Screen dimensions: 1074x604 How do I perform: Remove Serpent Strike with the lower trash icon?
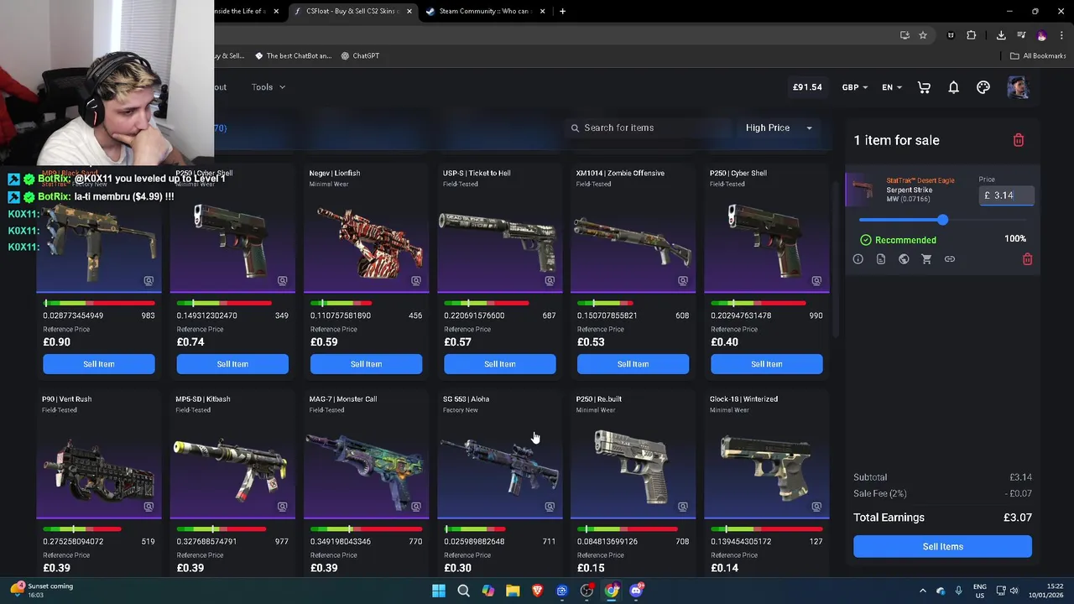1027,259
